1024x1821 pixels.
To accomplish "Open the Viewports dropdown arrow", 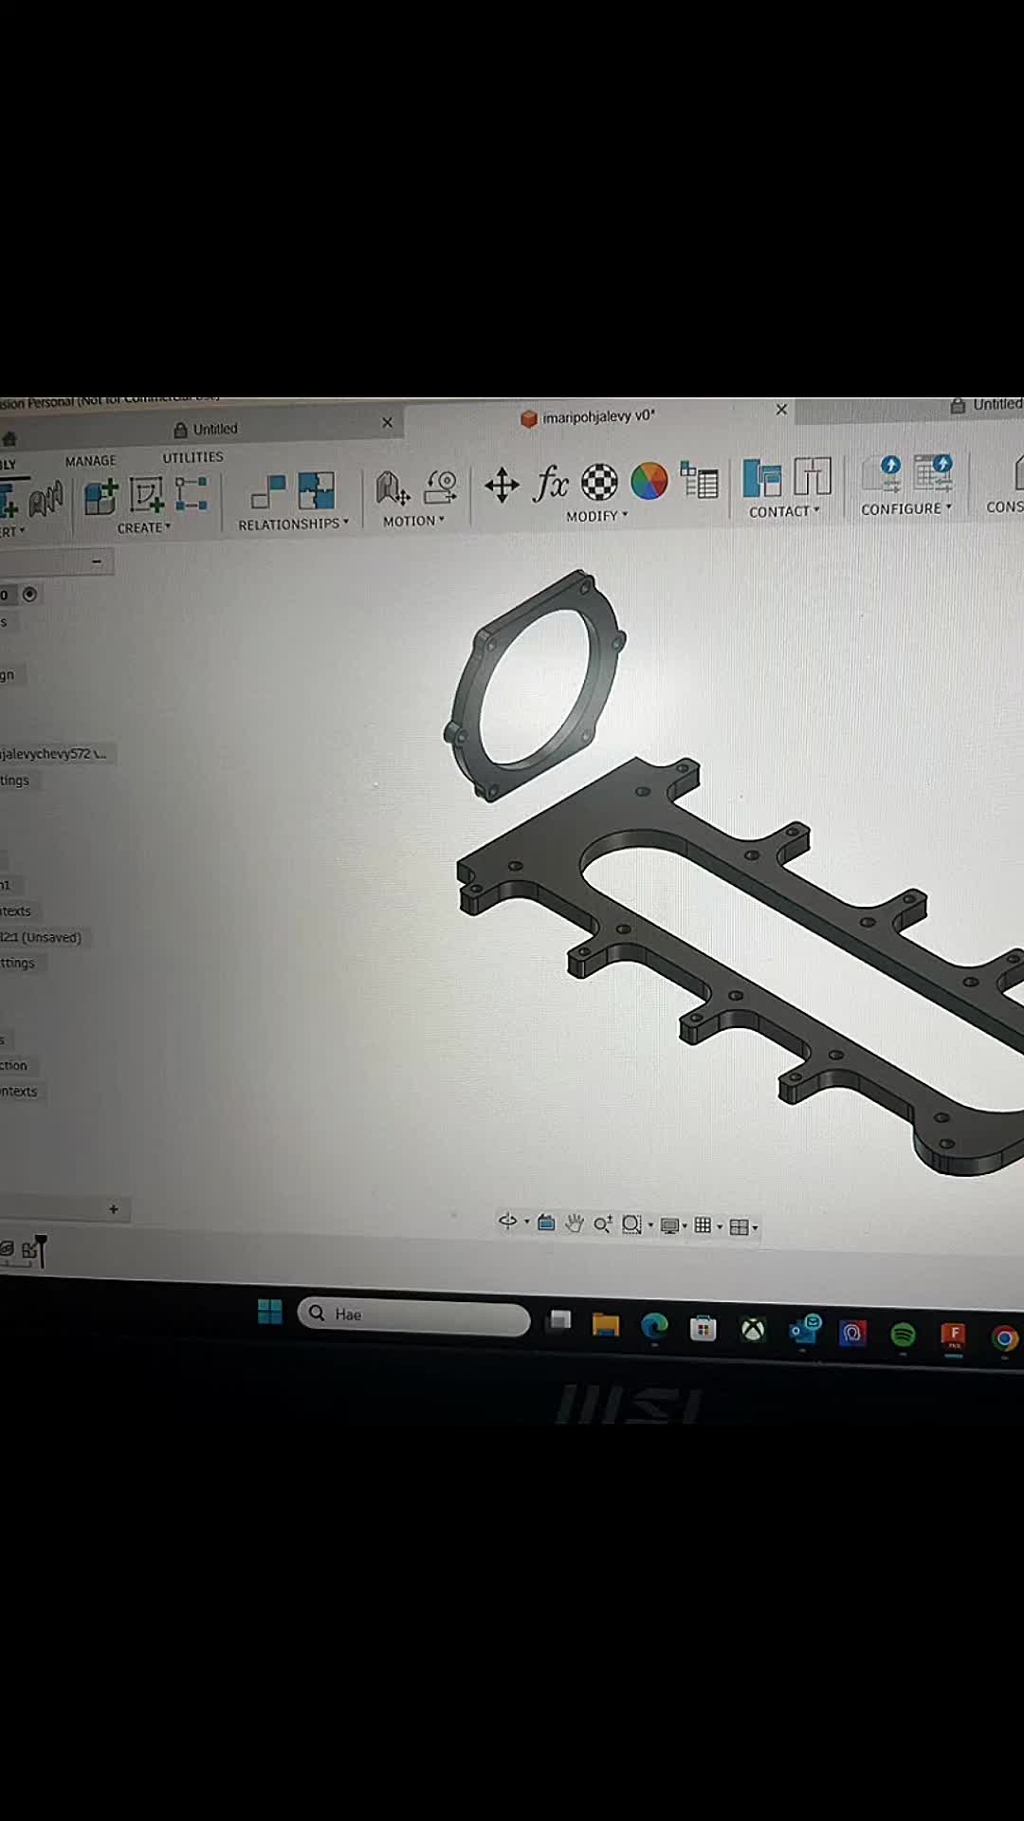I will pyautogui.click(x=755, y=1227).
